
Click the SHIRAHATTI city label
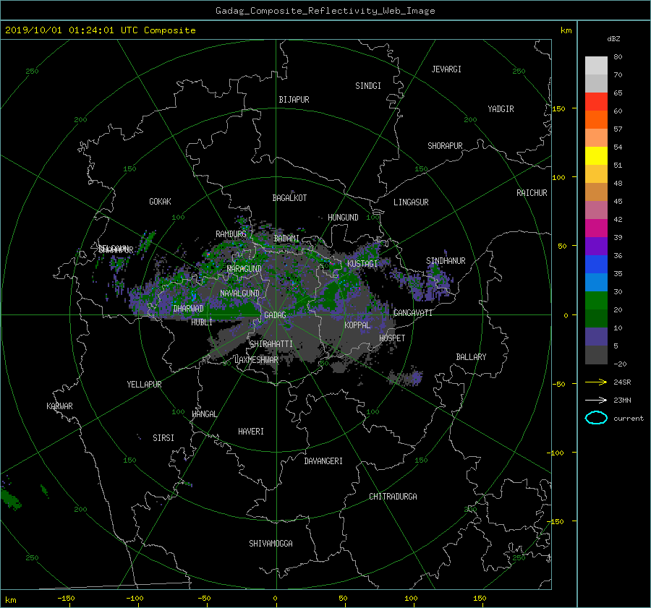pos(271,343)
